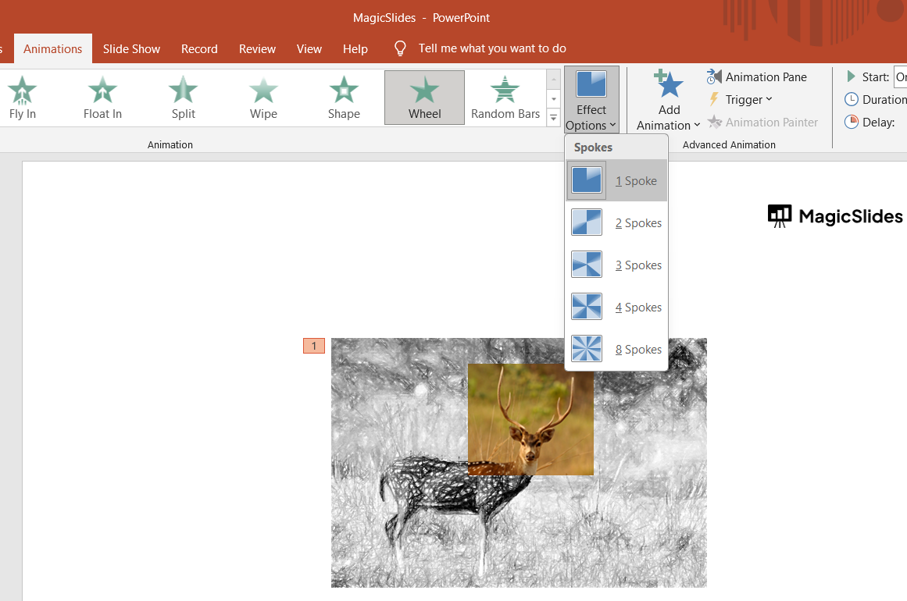Switch to the Slide Show tab
The image size is (907, 601).
[131, 48]
